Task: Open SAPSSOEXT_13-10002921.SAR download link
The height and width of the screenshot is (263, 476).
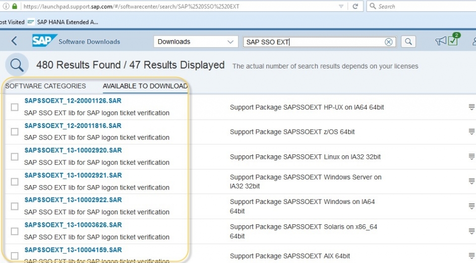Action: click(x=73, y=175)
